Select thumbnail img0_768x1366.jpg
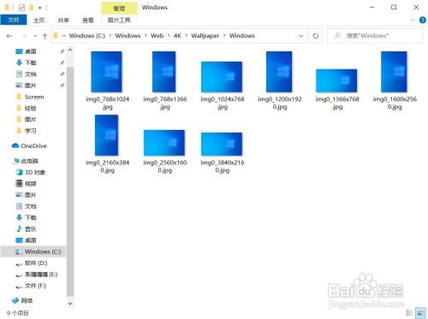Viewport: 428px width, 319px height. pos(164,72)
